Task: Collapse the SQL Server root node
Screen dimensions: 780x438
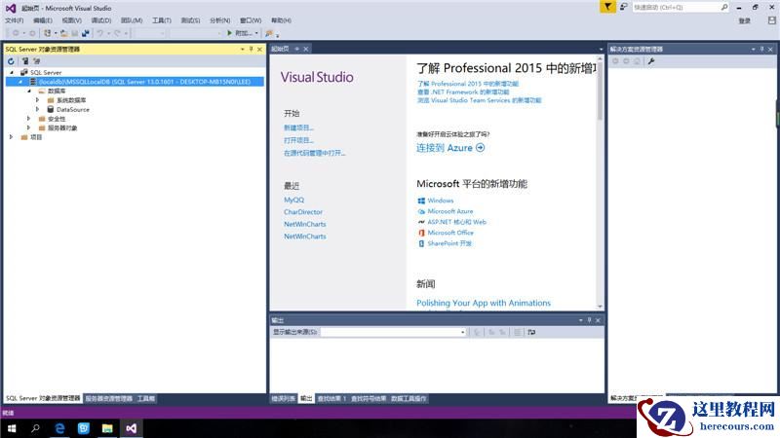Action: 12,72
